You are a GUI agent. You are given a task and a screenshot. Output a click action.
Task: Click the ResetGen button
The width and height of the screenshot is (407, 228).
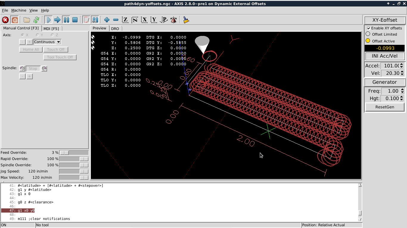pos(385,107)
